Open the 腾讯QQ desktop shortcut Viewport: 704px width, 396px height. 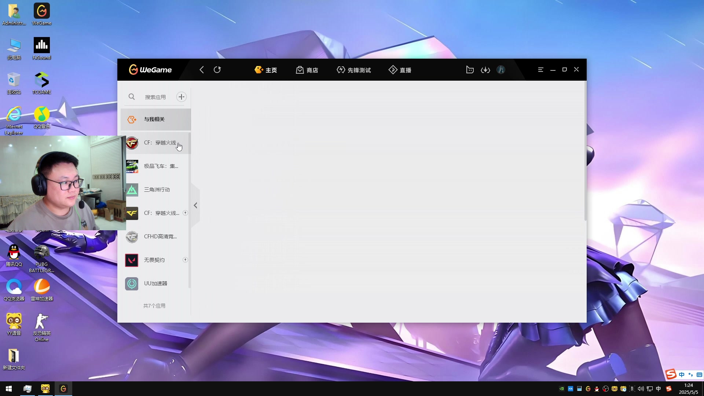pyautogui.click(x=14, y=256)
